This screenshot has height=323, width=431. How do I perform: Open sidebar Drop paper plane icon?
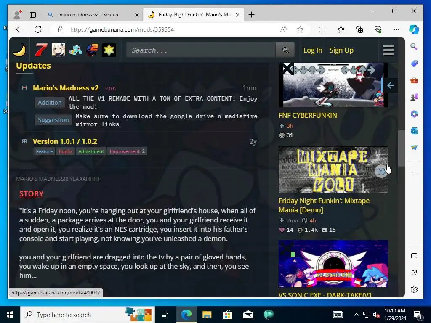pos(414,148)
